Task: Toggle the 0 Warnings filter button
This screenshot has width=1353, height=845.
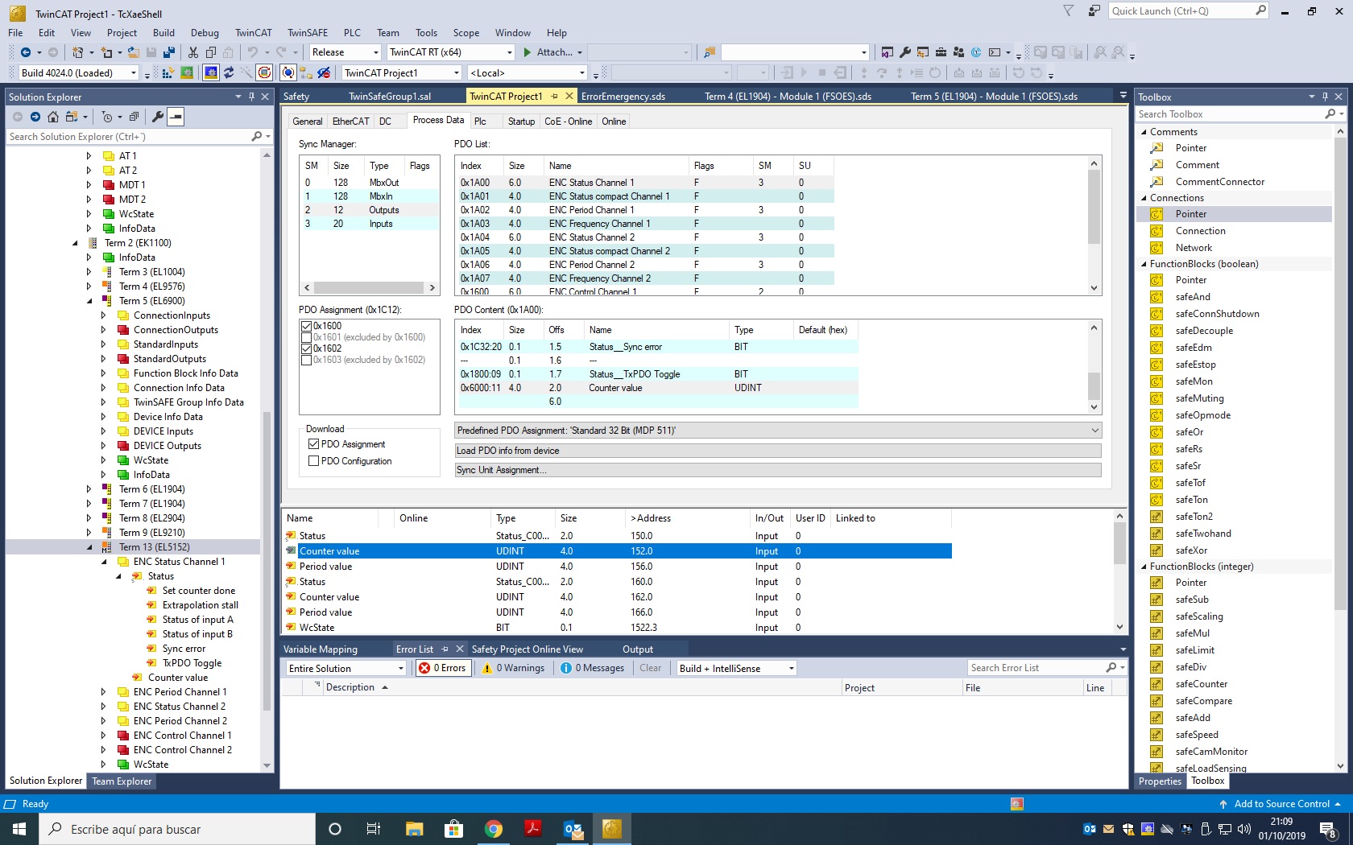Action: (514, 668)
